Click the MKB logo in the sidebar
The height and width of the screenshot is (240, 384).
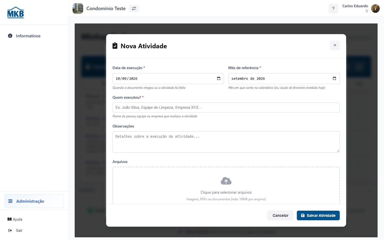(x=15, y=13)
